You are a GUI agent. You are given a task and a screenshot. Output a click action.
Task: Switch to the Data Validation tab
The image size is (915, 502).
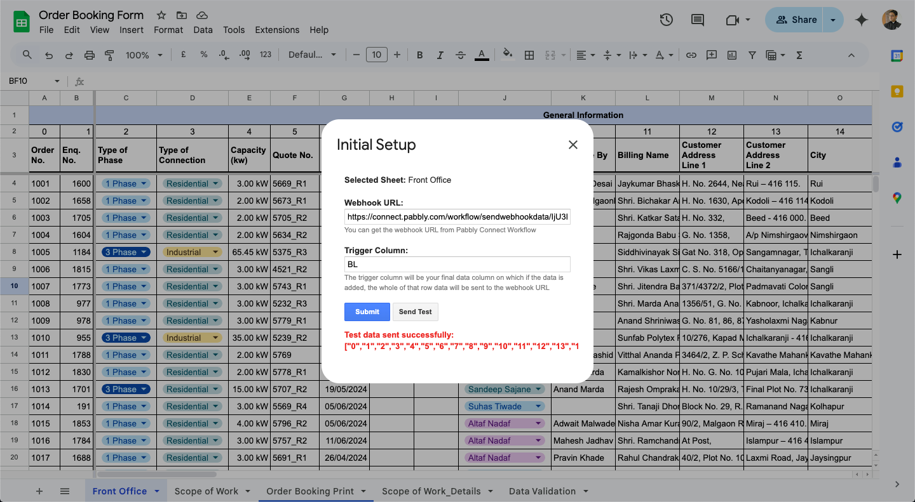[542, 491]
